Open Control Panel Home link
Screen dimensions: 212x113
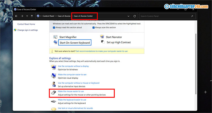pos(26,24)
